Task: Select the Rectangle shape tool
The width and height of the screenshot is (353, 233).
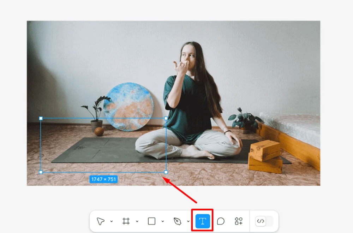Action: [151, 221]
